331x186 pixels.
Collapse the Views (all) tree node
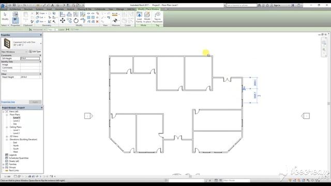pyautogui.click(x=4, y=112)
